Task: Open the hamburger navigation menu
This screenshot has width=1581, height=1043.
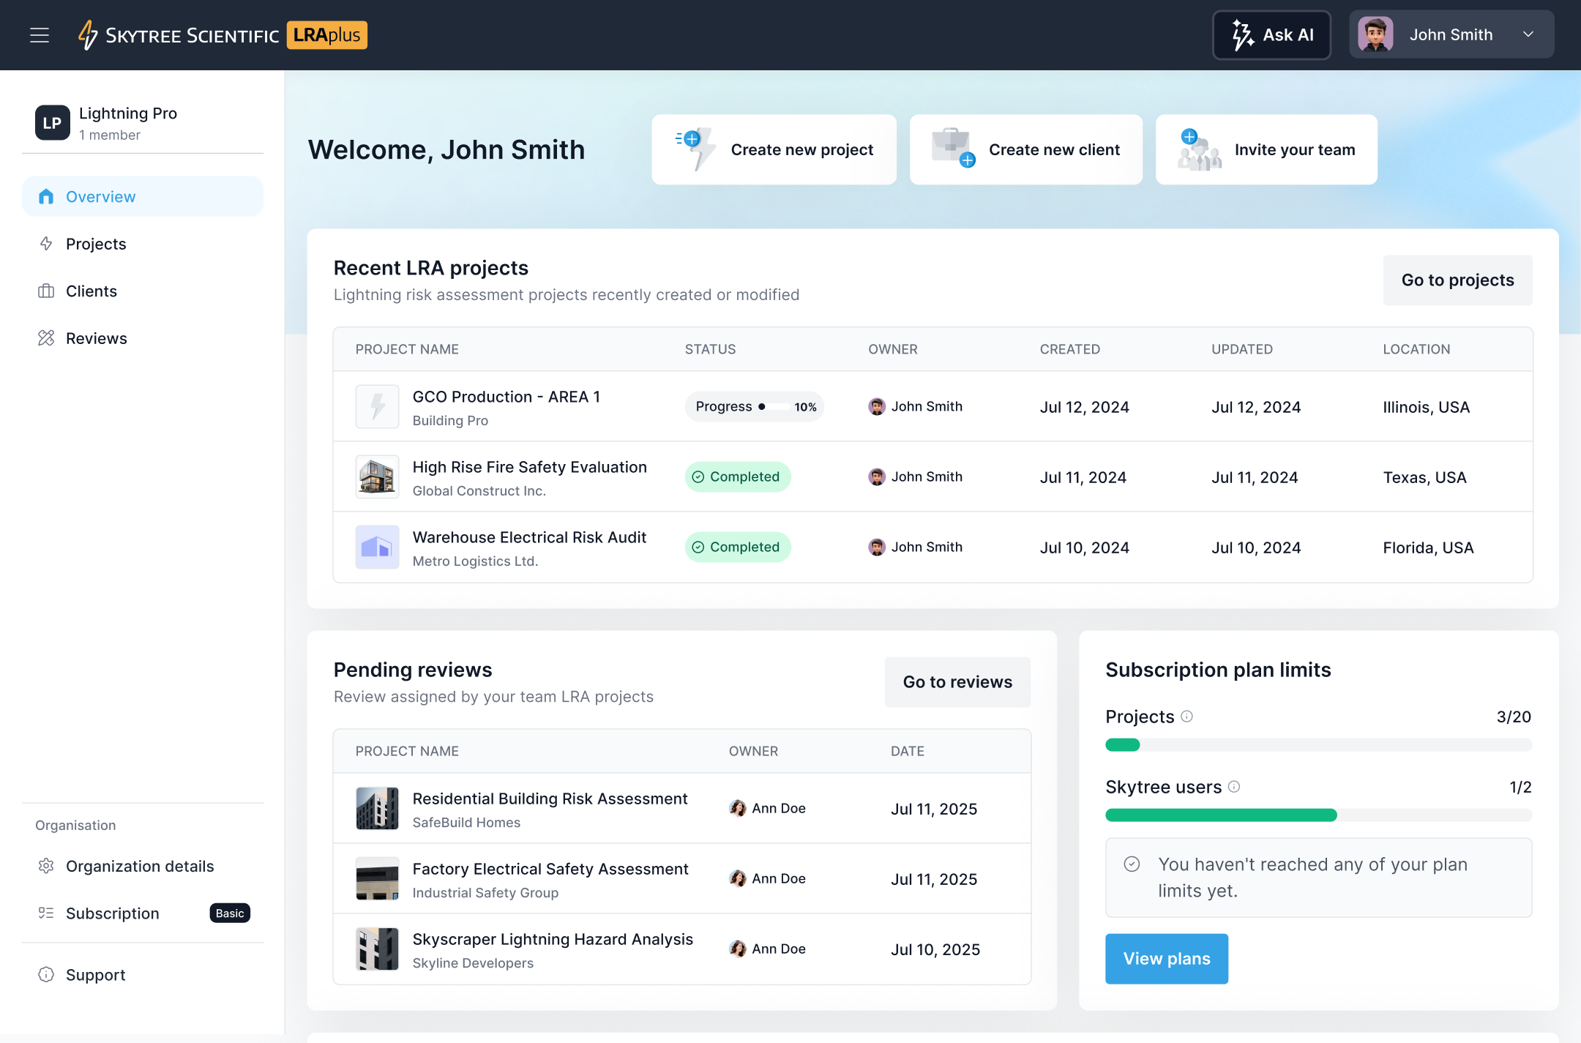Action: tap(40, 34)
